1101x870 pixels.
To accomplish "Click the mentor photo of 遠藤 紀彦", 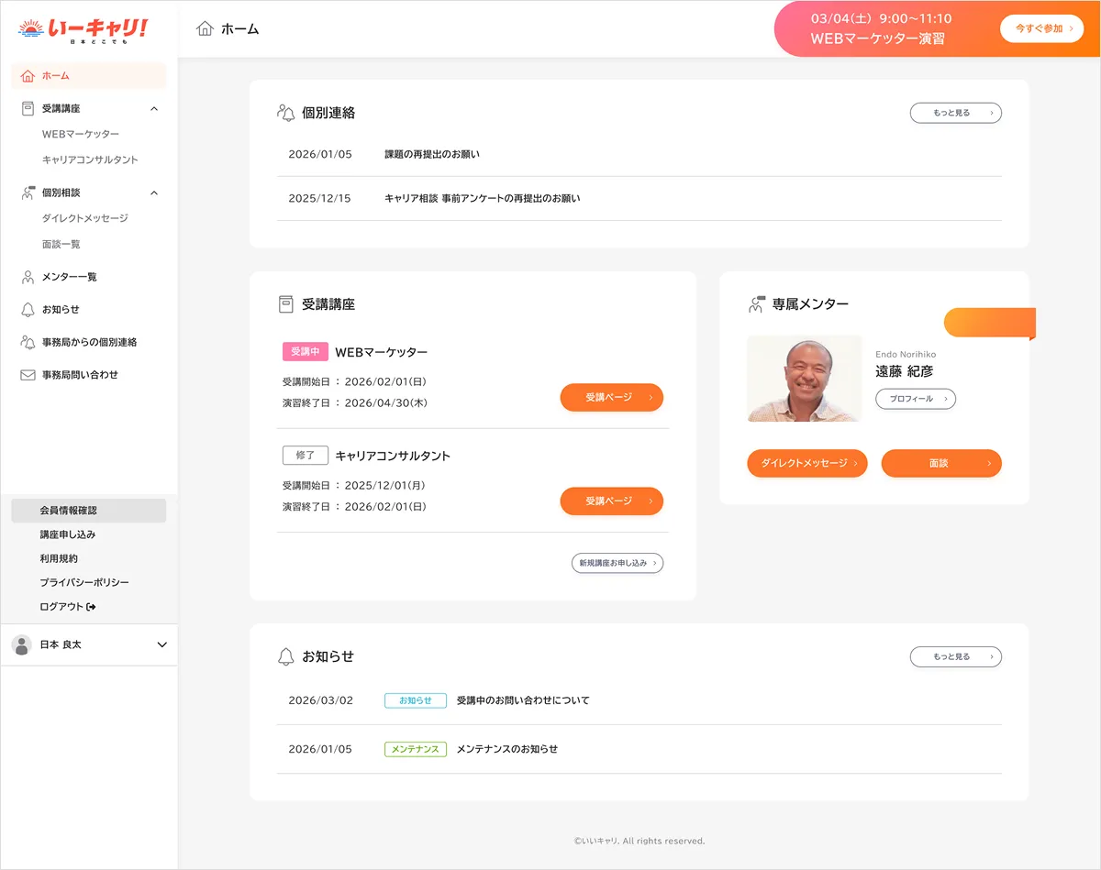I will point(805,379).
